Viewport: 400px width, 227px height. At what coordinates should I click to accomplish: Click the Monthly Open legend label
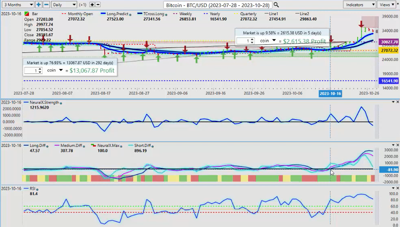(80, 14)
